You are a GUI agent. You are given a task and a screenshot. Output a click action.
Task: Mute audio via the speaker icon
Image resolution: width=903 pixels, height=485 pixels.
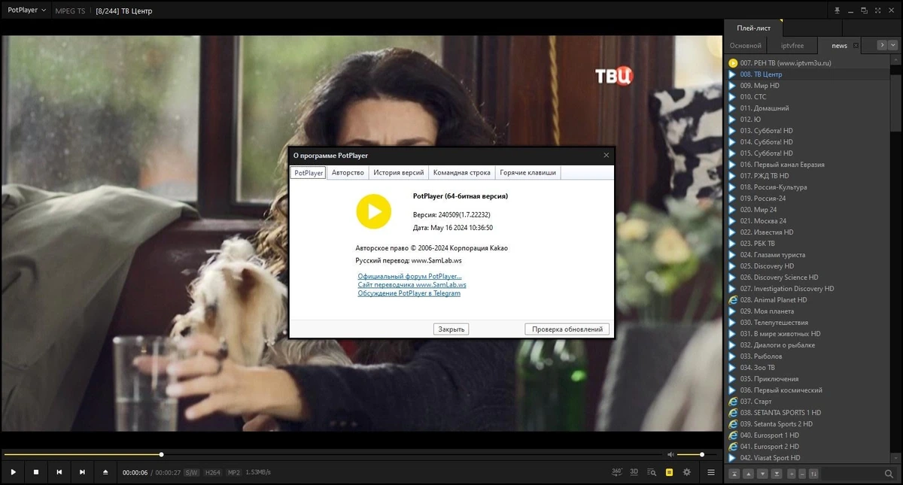pos(670,454)
